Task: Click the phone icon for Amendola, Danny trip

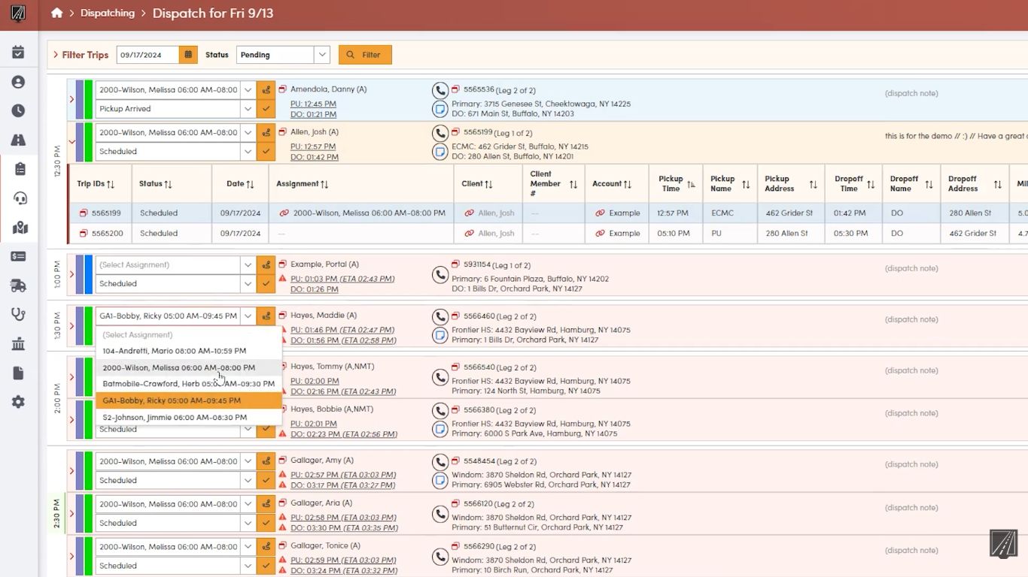Action: 440,91
